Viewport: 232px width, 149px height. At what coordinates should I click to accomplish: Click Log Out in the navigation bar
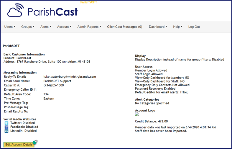pos(194,27)
